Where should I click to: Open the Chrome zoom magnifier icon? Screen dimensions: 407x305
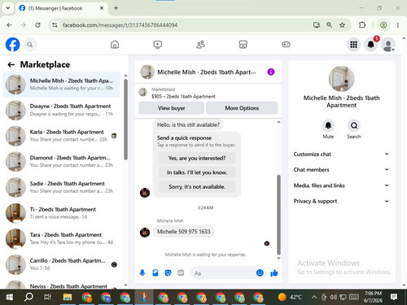coord(329,25)
